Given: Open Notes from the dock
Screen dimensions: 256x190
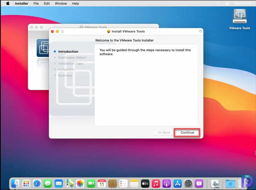Looking at the screenshot, I should 134,184.
